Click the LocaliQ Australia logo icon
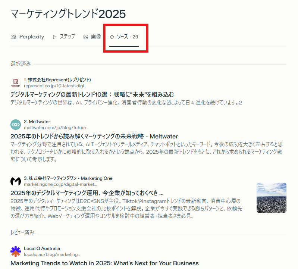The height and width of the screenshot is (269, 298). click(15, 251)
